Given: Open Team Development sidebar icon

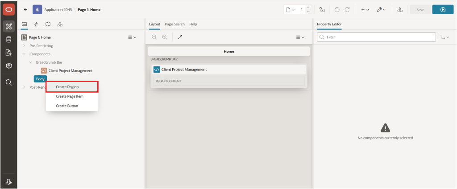Looking at the screenshot, I should tap(9, 53).
